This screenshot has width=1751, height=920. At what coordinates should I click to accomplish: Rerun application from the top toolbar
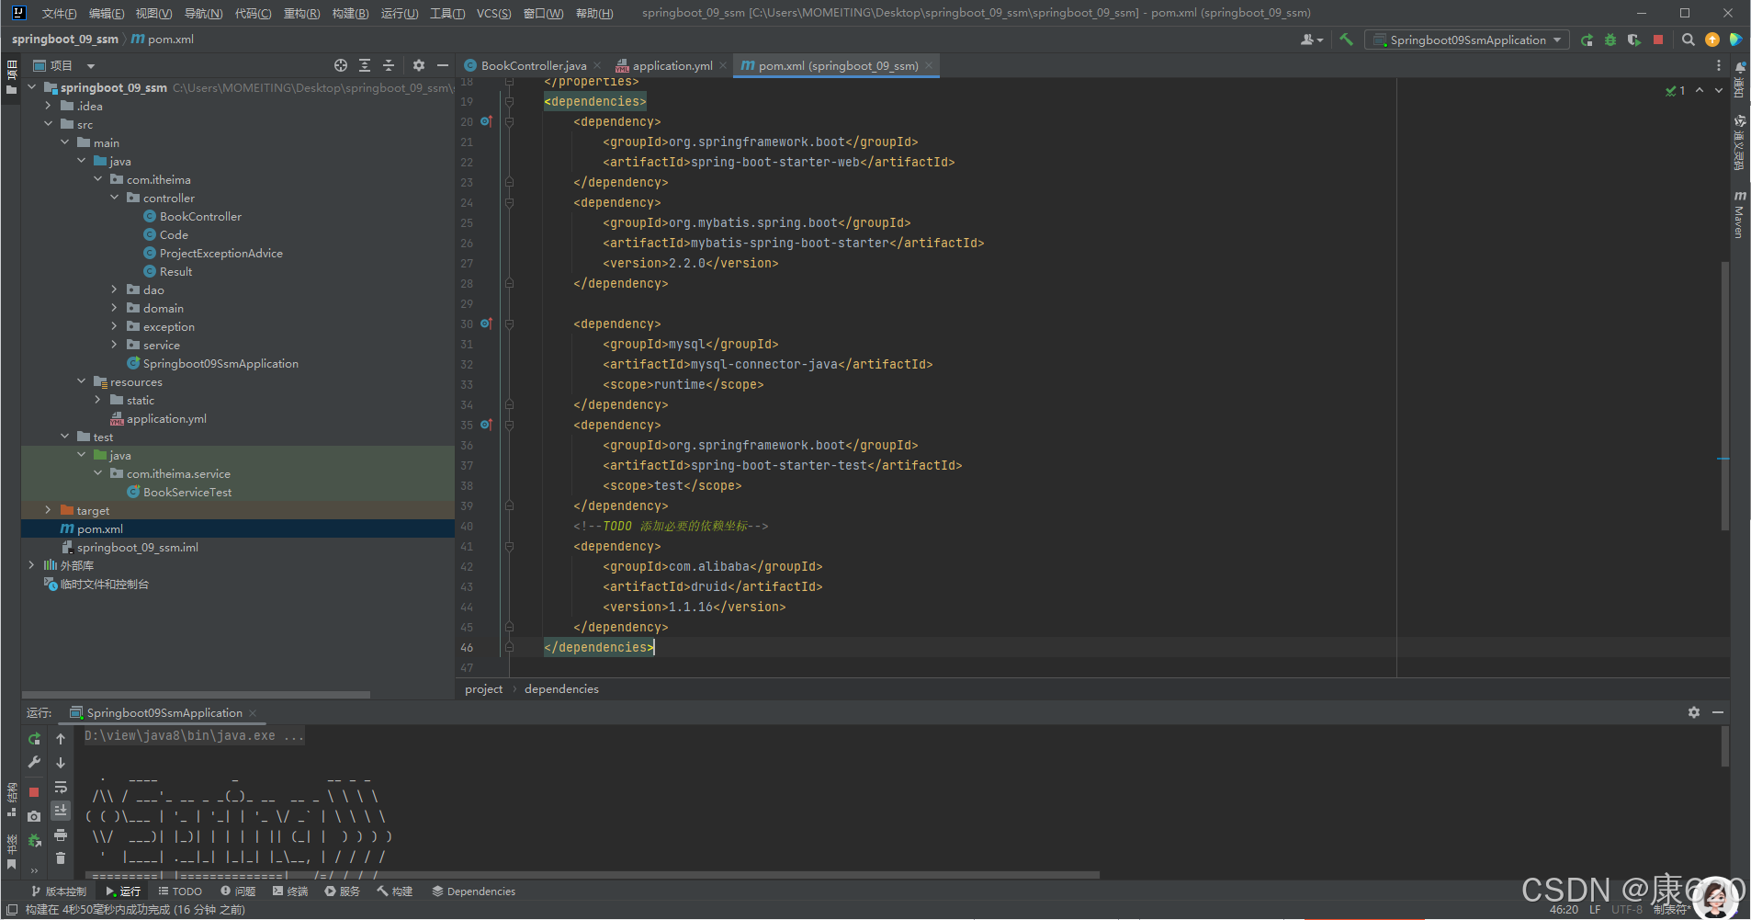pos(1587,40)
